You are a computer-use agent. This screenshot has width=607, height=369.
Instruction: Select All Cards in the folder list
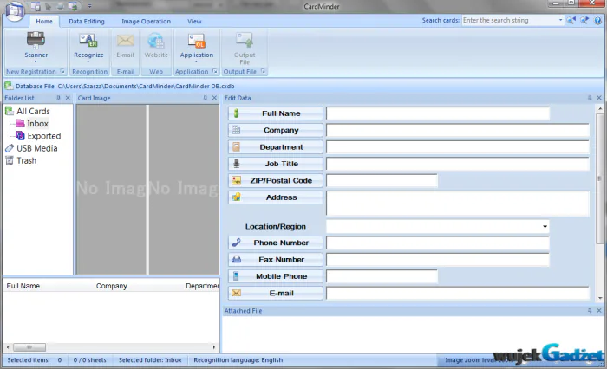pyautogui.click(x=33, y=112)
